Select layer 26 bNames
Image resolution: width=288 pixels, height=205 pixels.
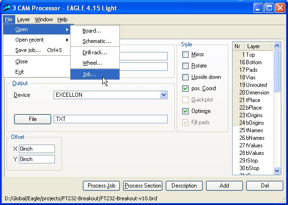click(253, 138)
